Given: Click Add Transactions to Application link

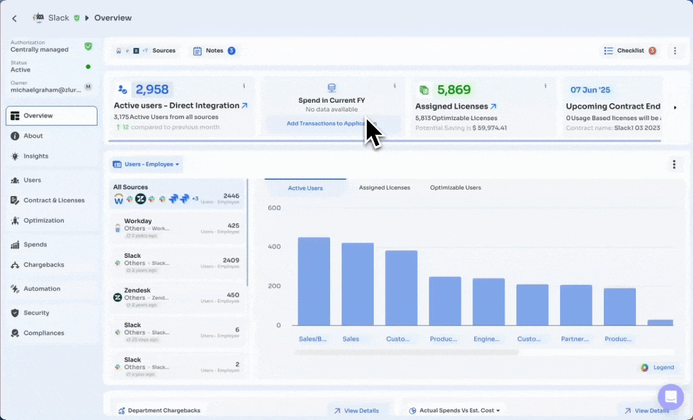Looking at the screenshot, I should point(331,123).
